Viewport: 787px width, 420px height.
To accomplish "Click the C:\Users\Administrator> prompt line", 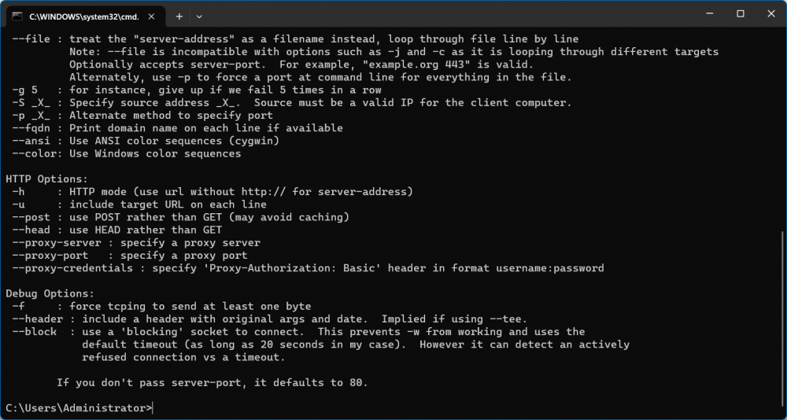I will pyautogui.click(x=79, y=408).
